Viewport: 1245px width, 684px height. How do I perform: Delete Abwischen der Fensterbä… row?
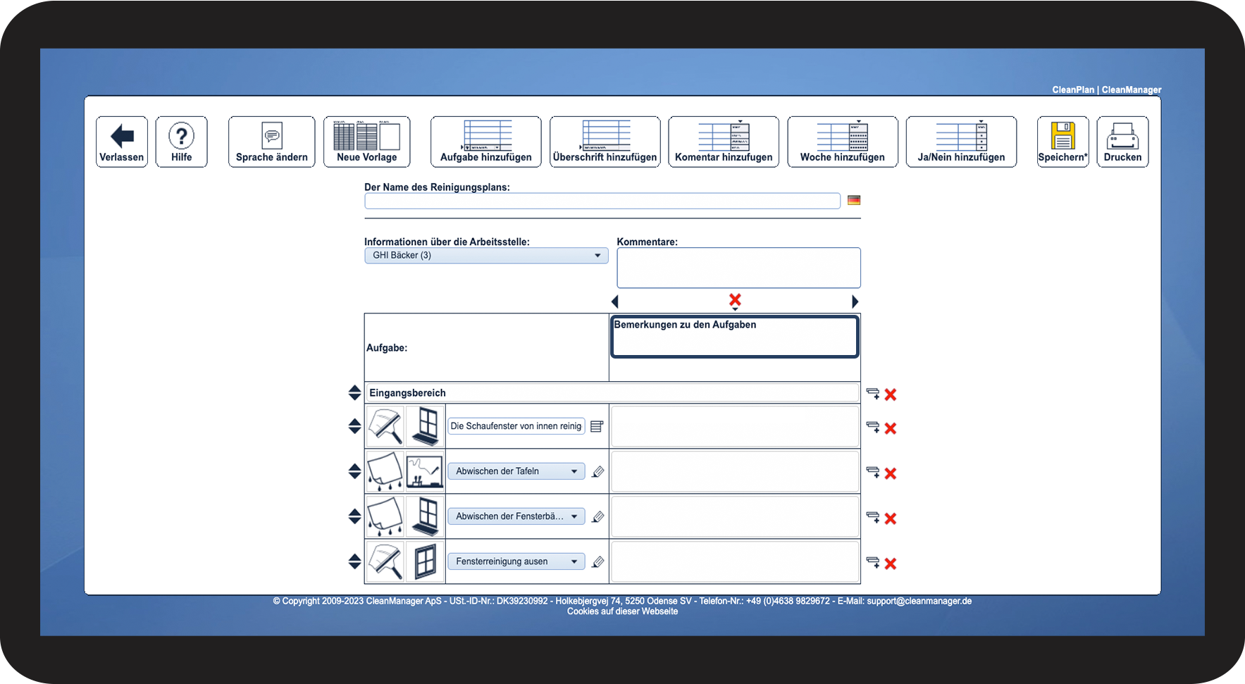891,518
